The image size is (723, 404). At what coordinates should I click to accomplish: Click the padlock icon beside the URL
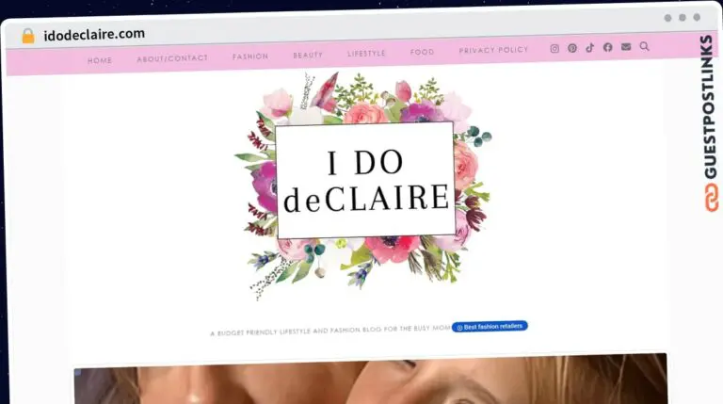[x=28, y=36]
